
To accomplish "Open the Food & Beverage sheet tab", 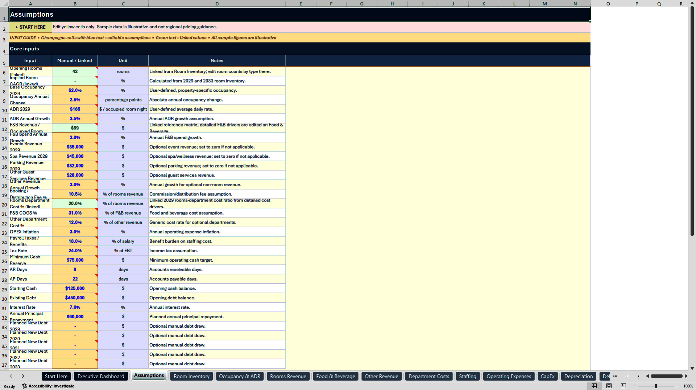I will coord(336,376).
